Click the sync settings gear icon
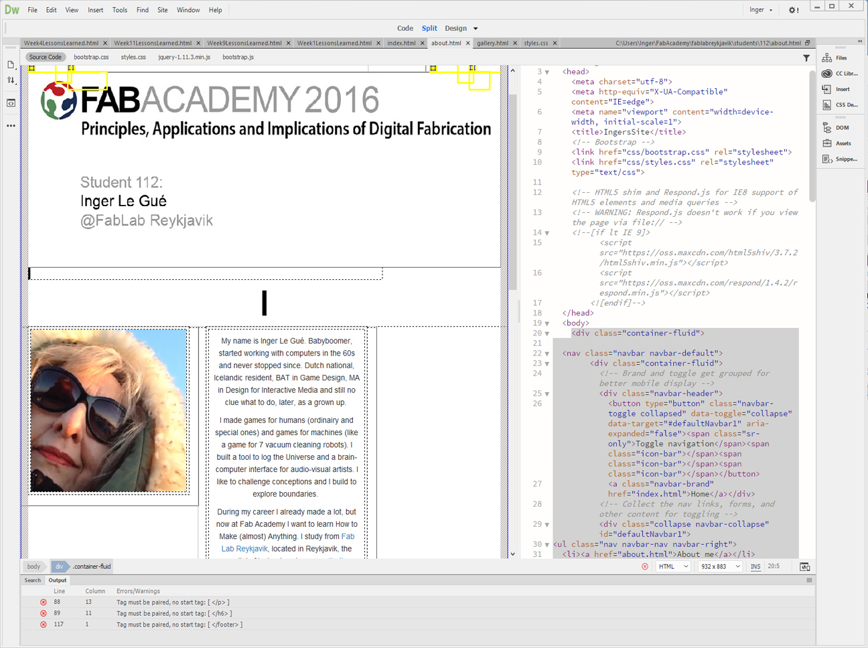 794,10
